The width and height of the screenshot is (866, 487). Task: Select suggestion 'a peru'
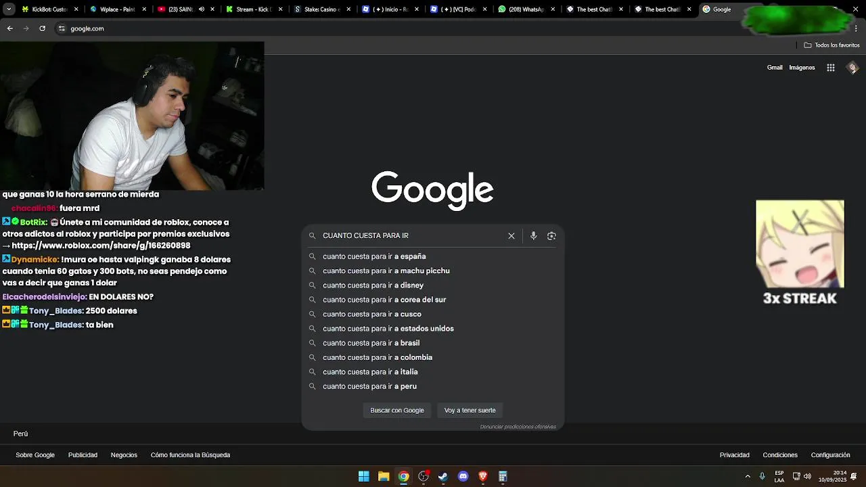click(x=433, y=386)
